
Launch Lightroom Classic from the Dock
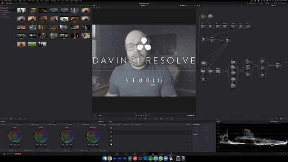click(x=120, y=158)
